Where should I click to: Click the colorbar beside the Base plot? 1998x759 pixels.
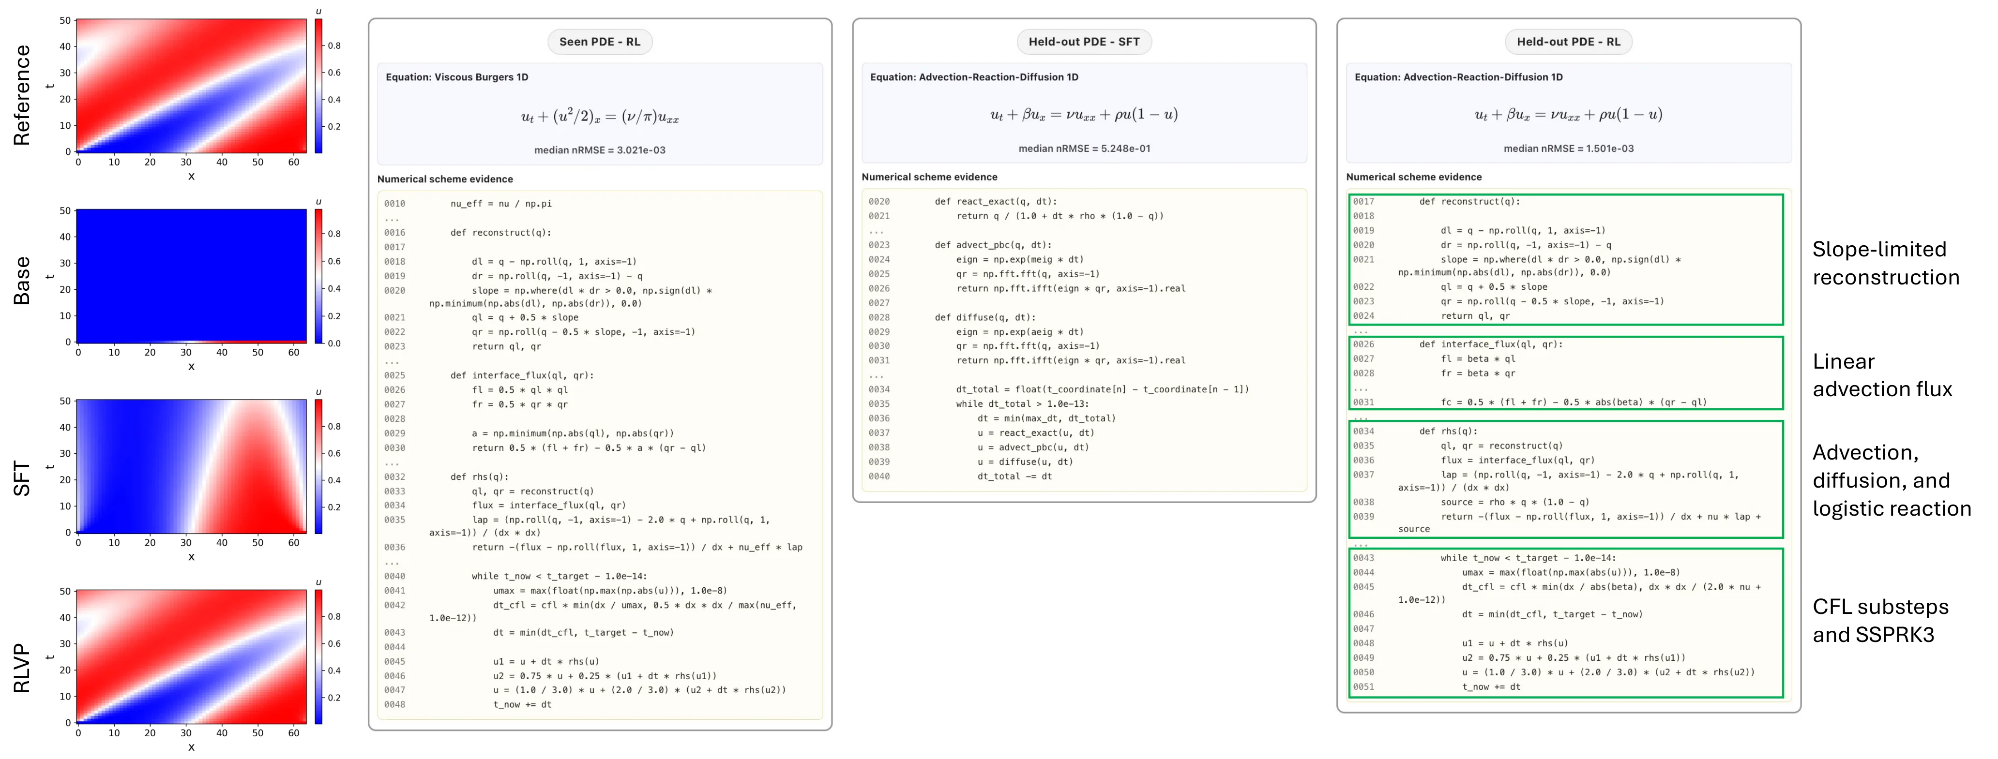(318, 276)
